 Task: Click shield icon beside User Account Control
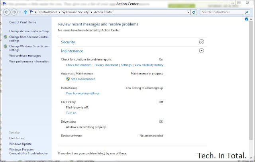6,37
